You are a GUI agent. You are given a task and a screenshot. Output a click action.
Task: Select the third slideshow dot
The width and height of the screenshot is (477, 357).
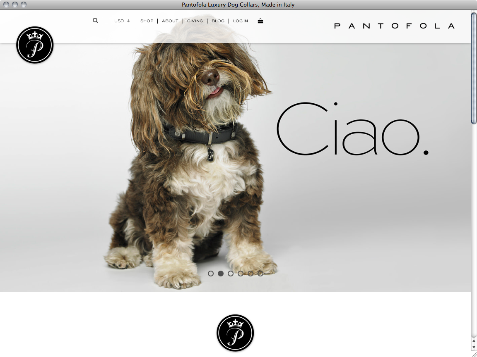point(231,274)
